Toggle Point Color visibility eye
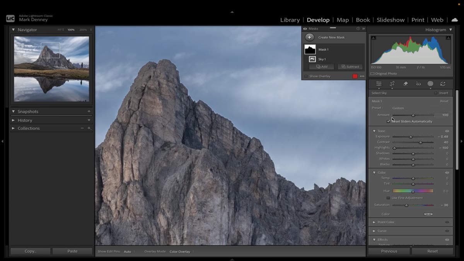This screenshot has width=464, height=261. click(447, 222)
